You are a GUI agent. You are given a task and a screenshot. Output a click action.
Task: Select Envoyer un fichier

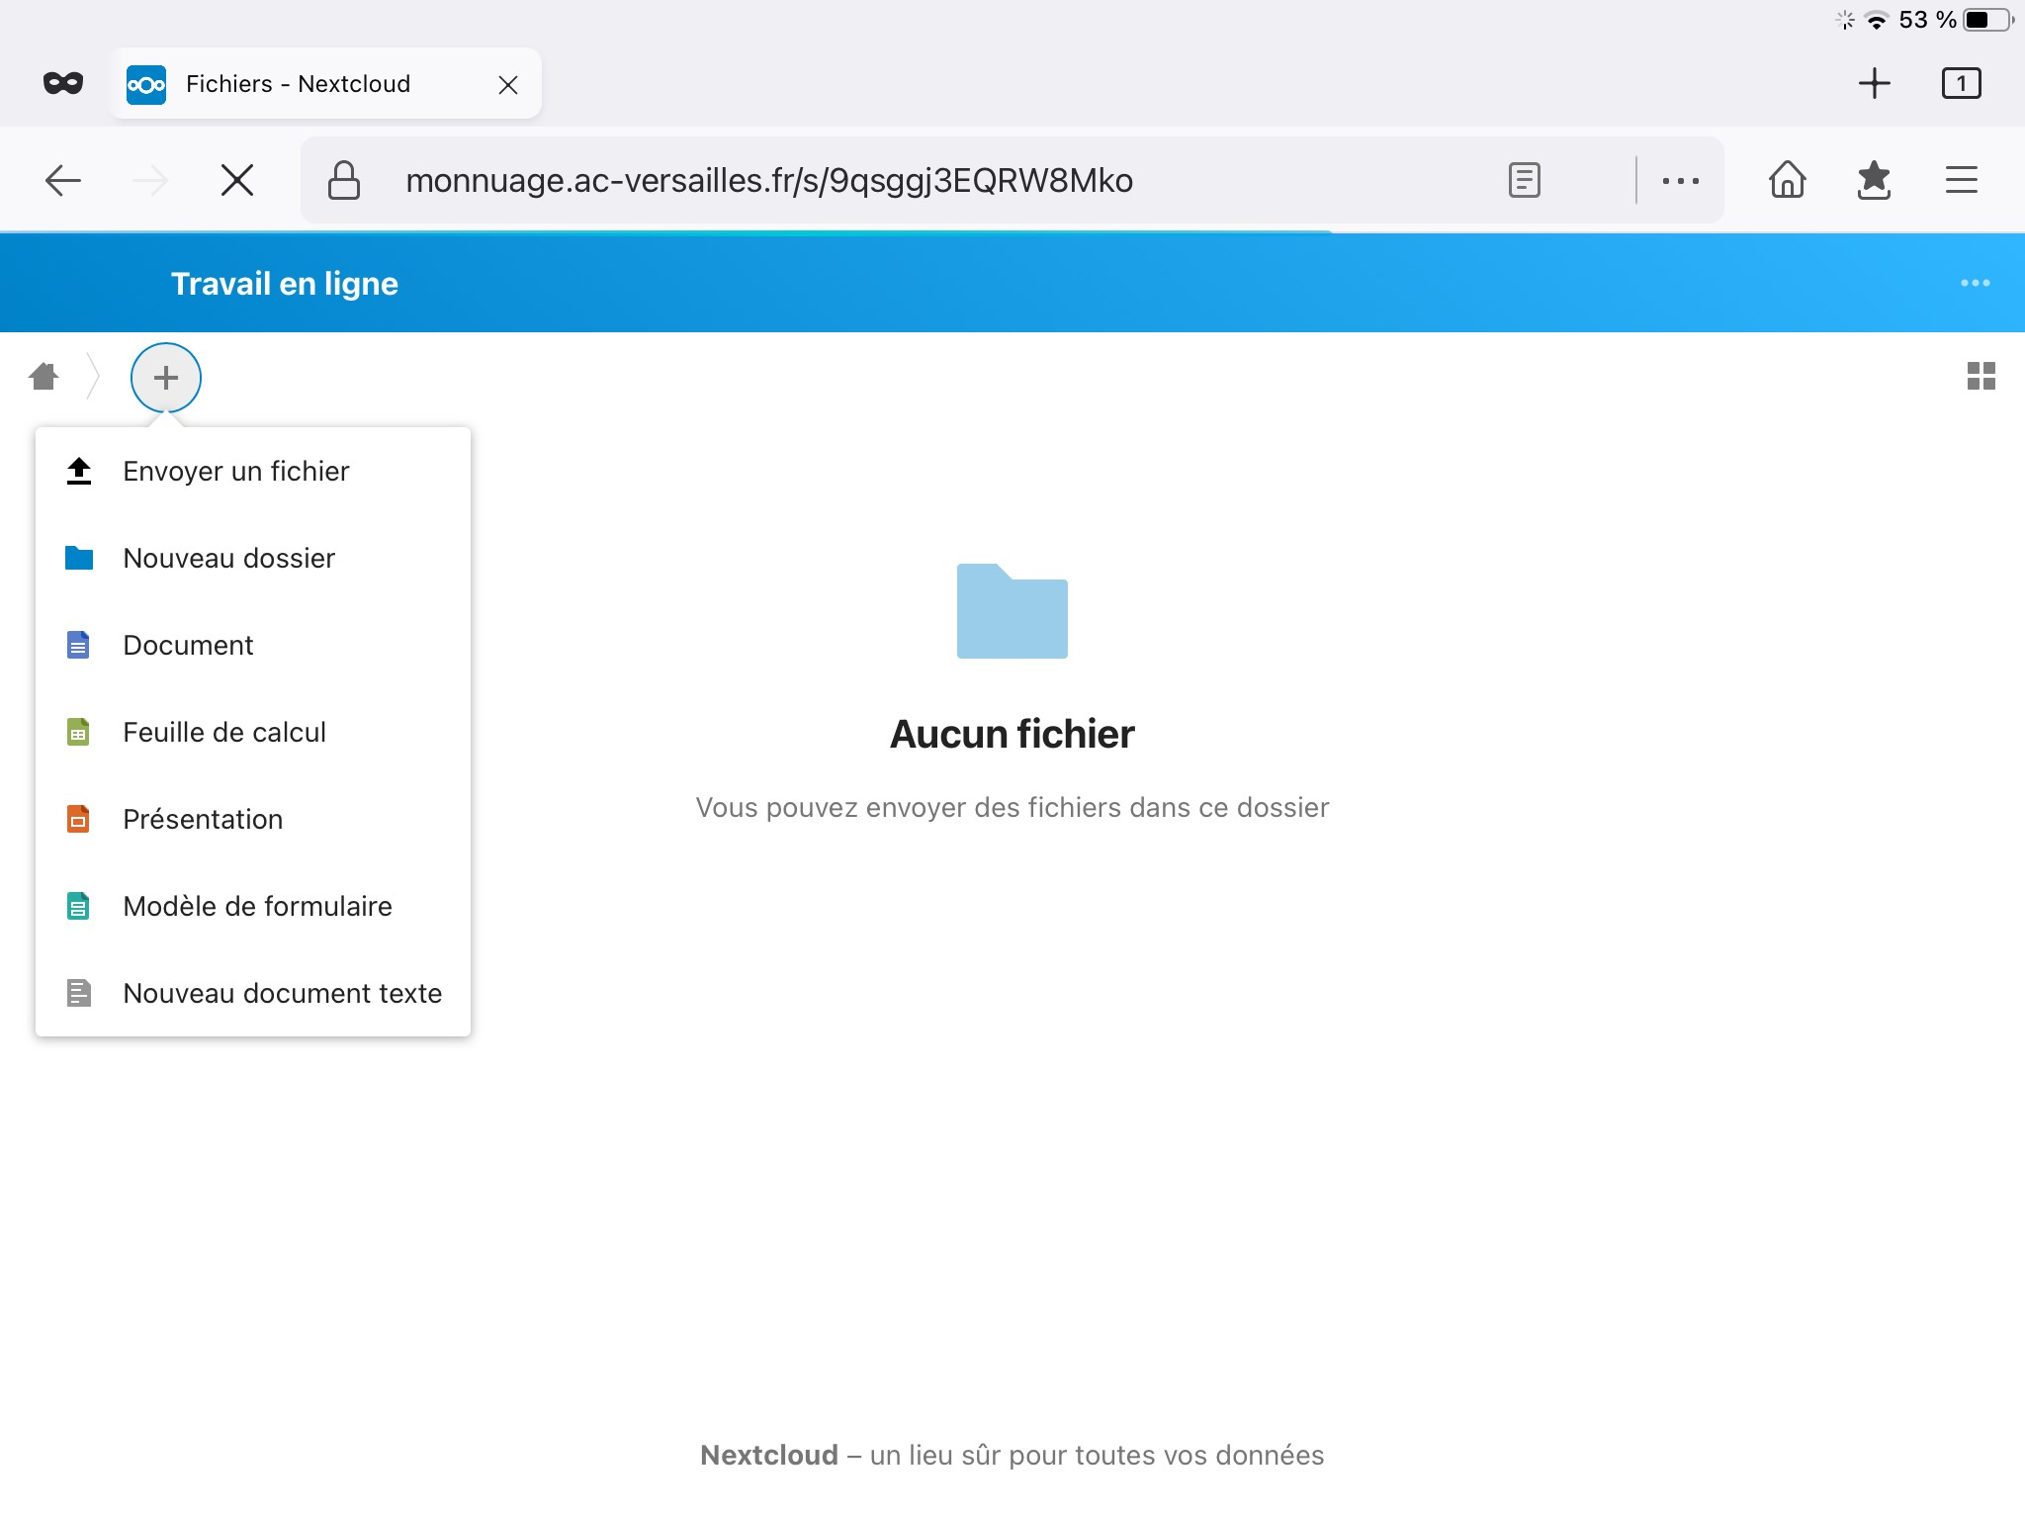pos(235,472)
